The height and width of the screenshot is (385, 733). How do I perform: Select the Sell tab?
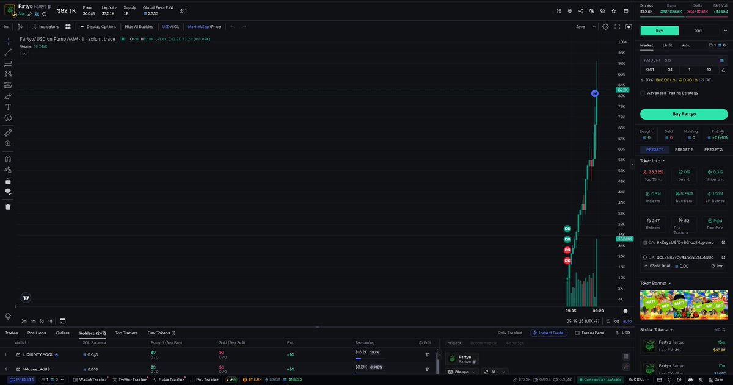pos(699,30)
